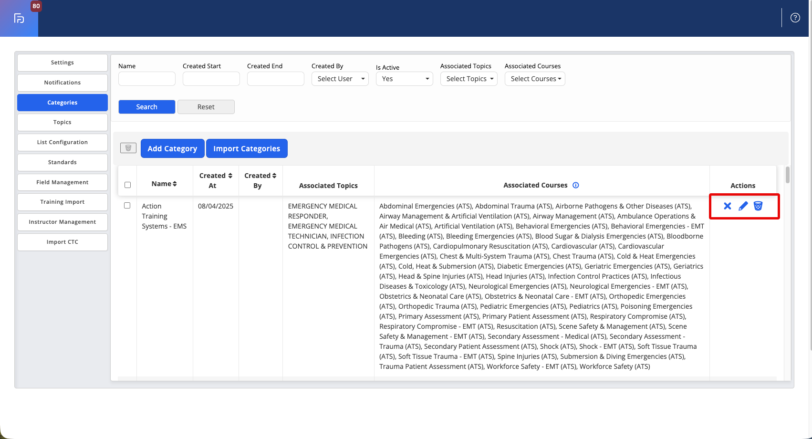Screen dimensions: 812x439
Task: Select the Categories sidebar item
Action: tap(62, 103)
